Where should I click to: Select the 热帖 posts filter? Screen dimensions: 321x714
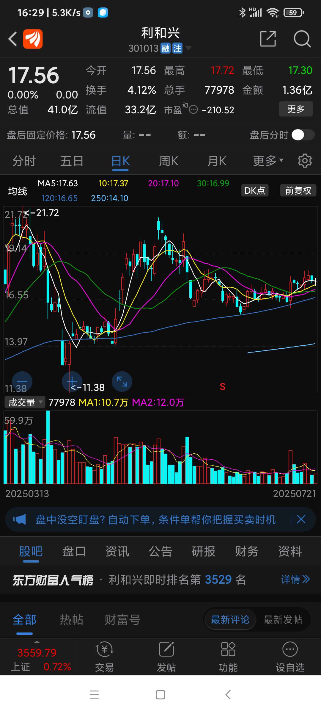point(72,620)
